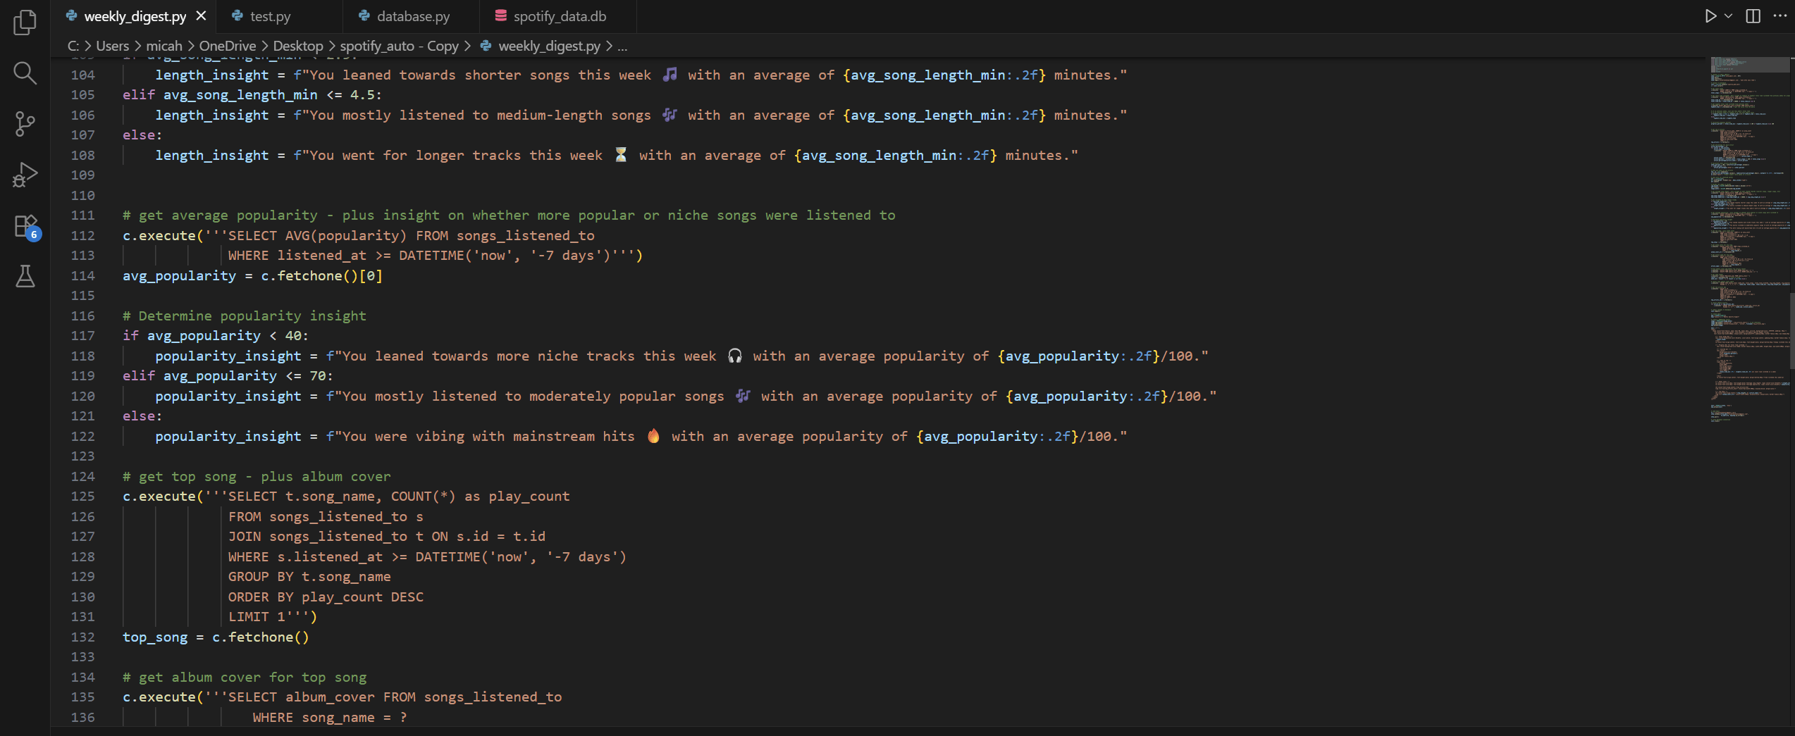1795x736 pixels.
Task: Click 'ORDER BY play_count DESC' on line 130
Action: (x=326, y=597)
